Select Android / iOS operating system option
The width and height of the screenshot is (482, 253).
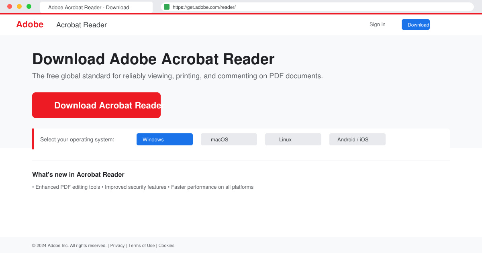(357, 139)
